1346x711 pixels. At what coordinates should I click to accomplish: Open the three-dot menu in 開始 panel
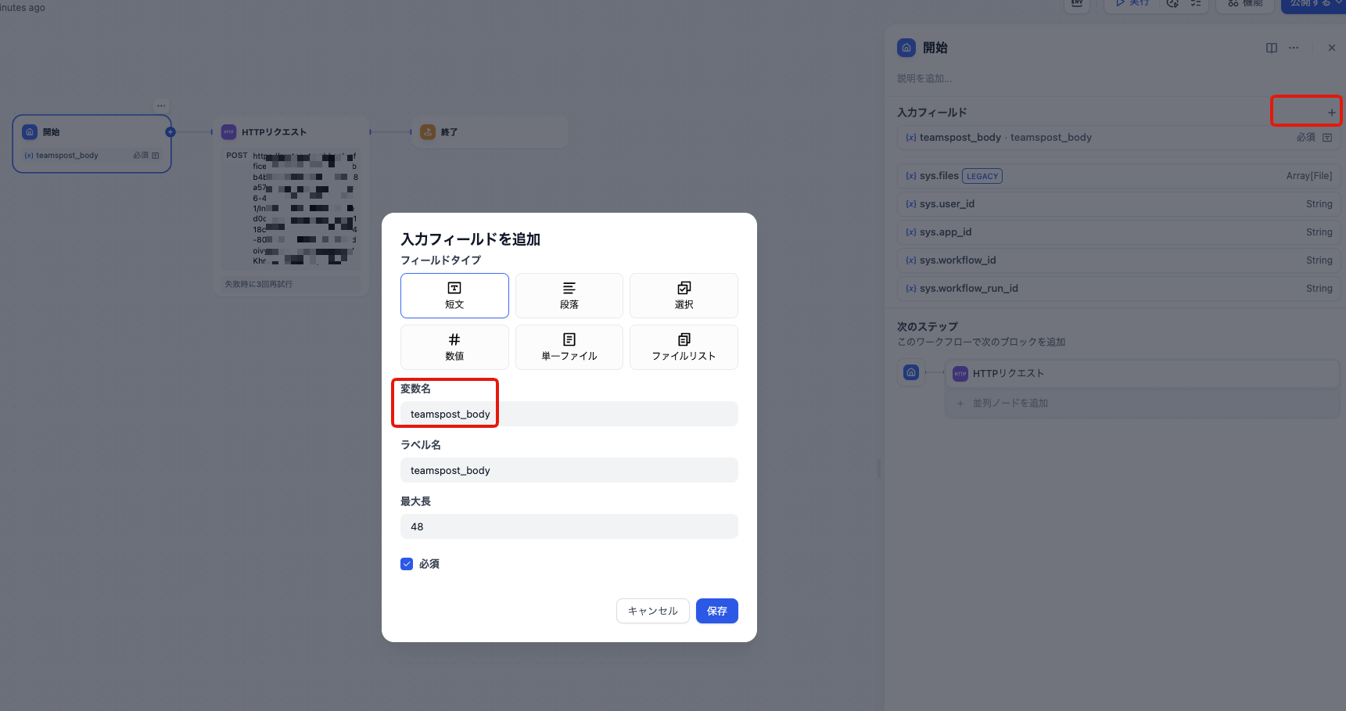point(1294,48)
